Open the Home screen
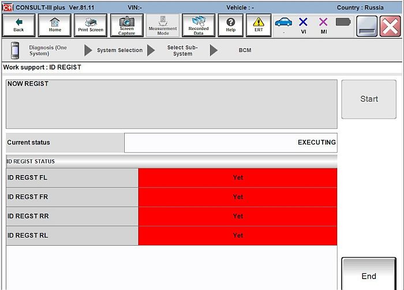The height and width of the screenshot is (290, 404). (x=55, y=25)
